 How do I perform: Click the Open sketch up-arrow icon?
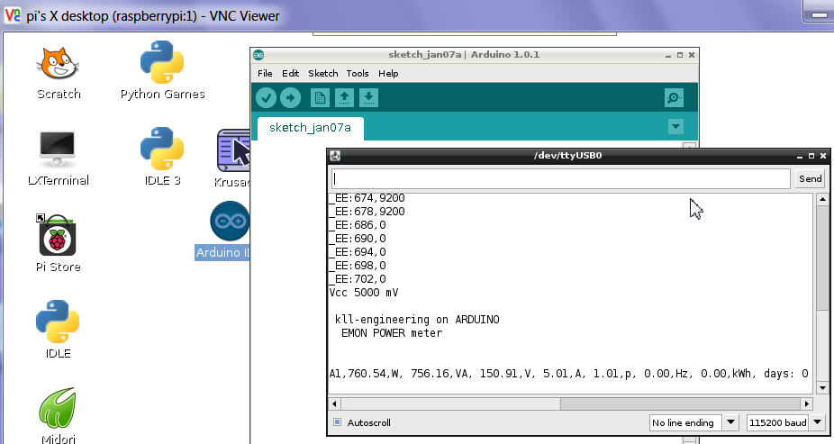(x=344, y=98)
